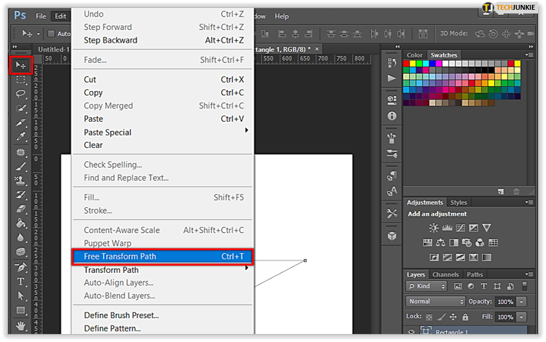Open the Fill slider arrow
This screenshot has width=546, height=342.
[522, 318]
